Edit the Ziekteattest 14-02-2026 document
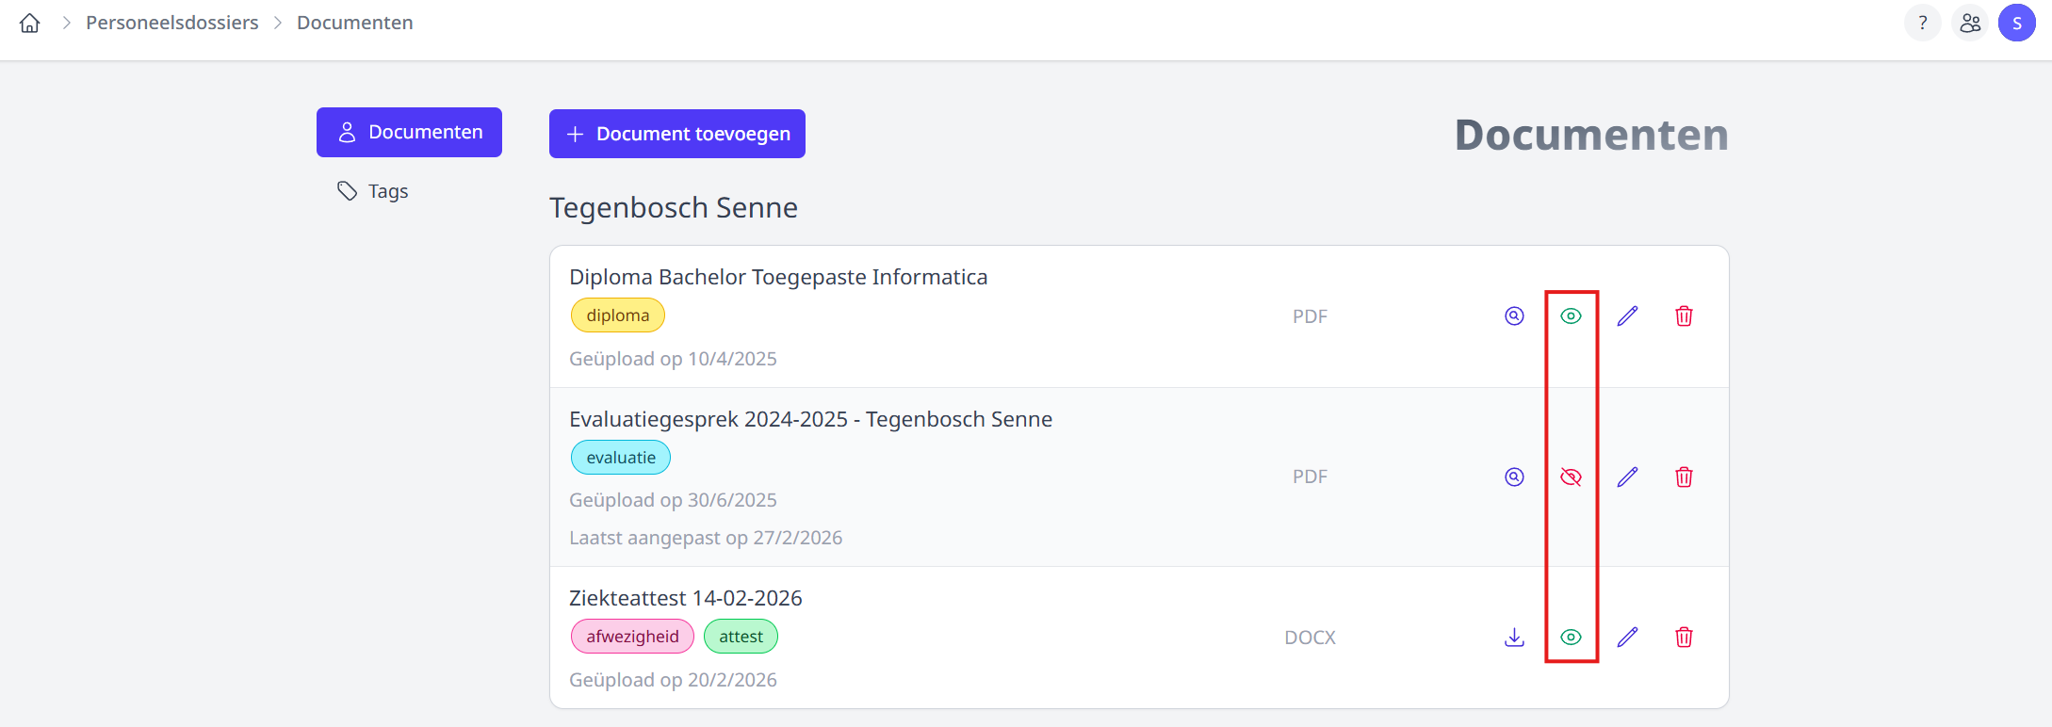 point(1627,638)
